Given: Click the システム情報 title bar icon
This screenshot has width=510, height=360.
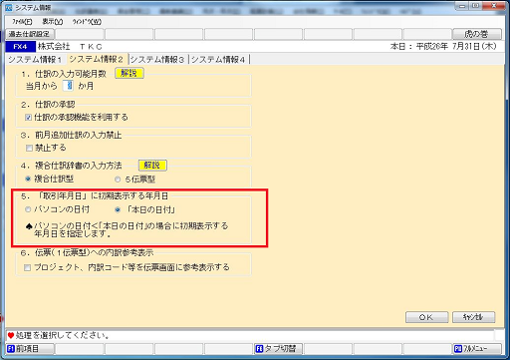Looking at the screenshot, I should coord(9,7).
